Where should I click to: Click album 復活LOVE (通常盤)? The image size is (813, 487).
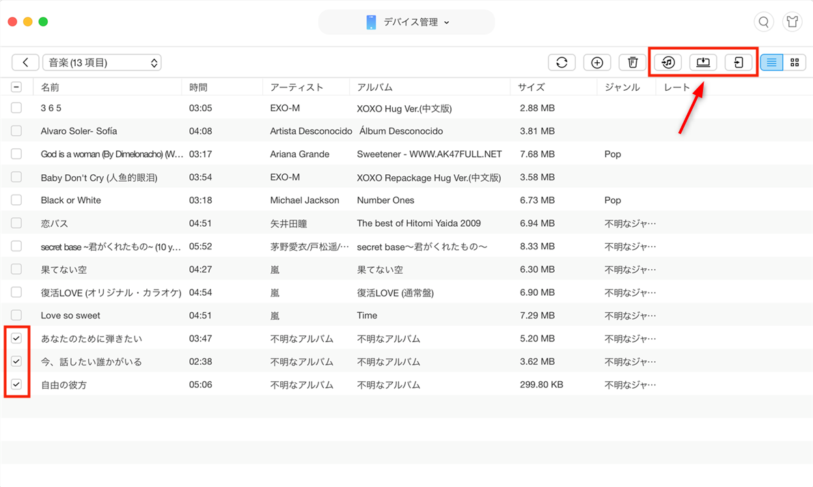click(395, 292)
